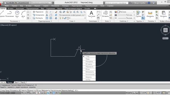This screenshot has width=170, height=95.
Task: Choose the ellipse tool icon
Action: pos(28,15)
